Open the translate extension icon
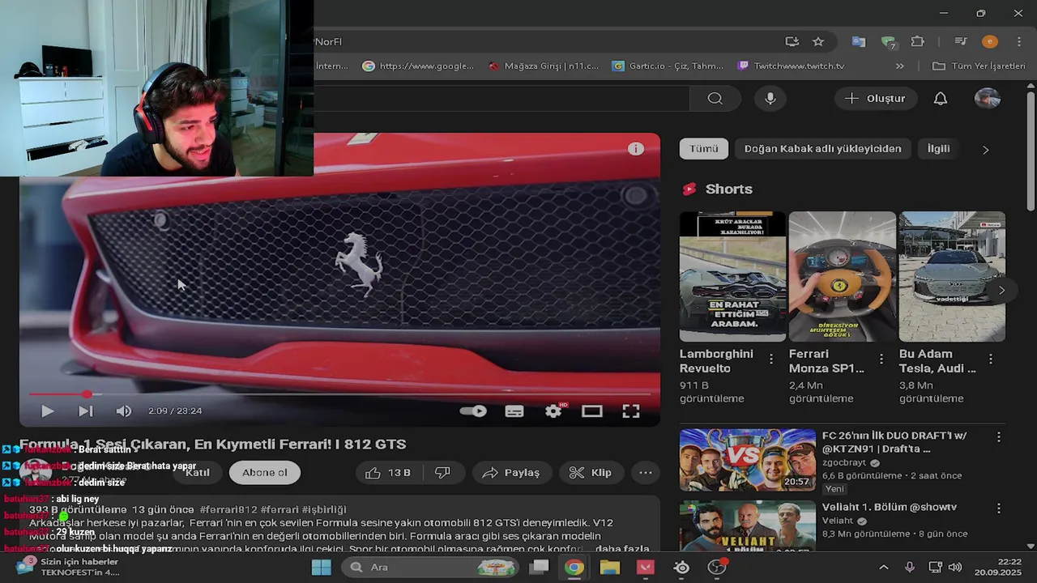This screenshot has width=1037, height=583. (859, 41)
